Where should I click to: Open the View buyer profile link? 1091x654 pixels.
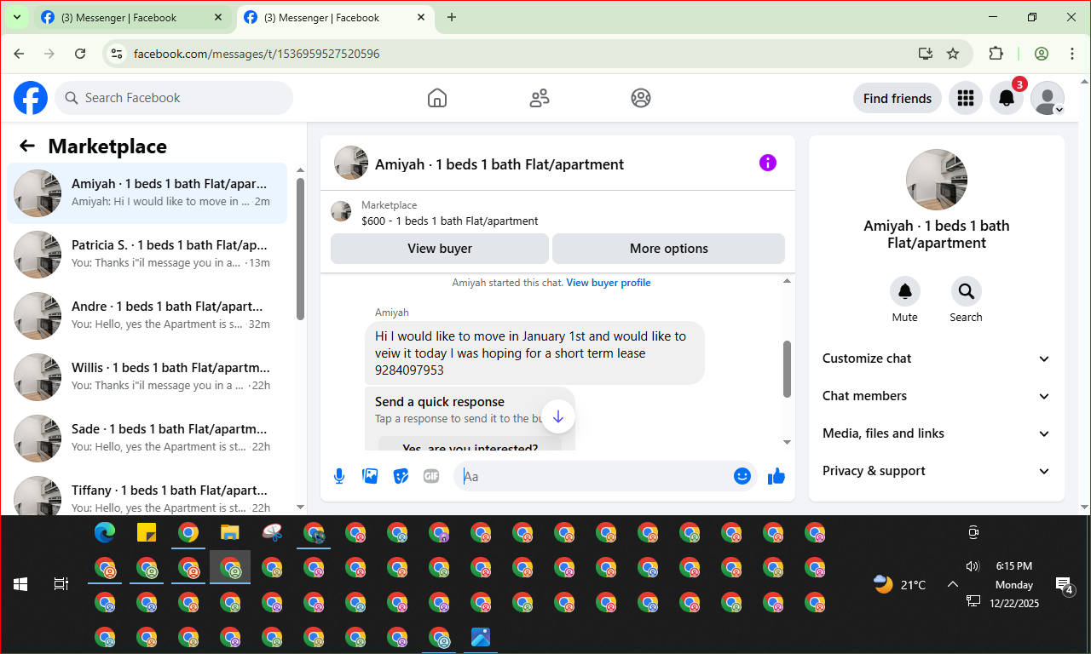(x=609, y=283)
